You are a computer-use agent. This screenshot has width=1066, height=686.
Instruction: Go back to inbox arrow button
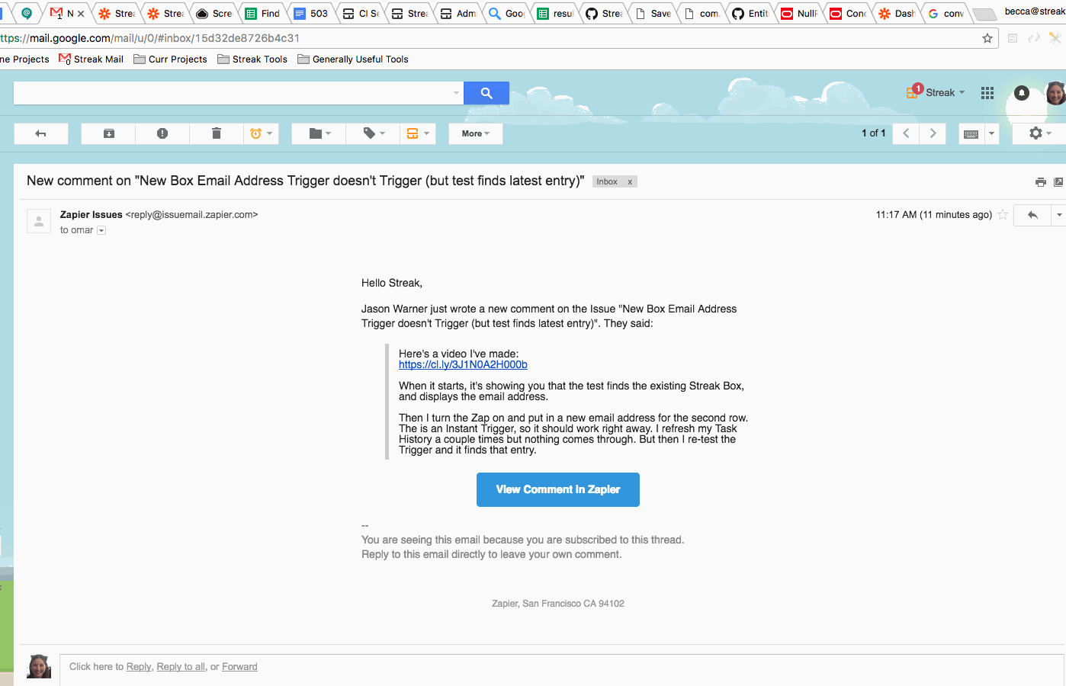point(41,133)
